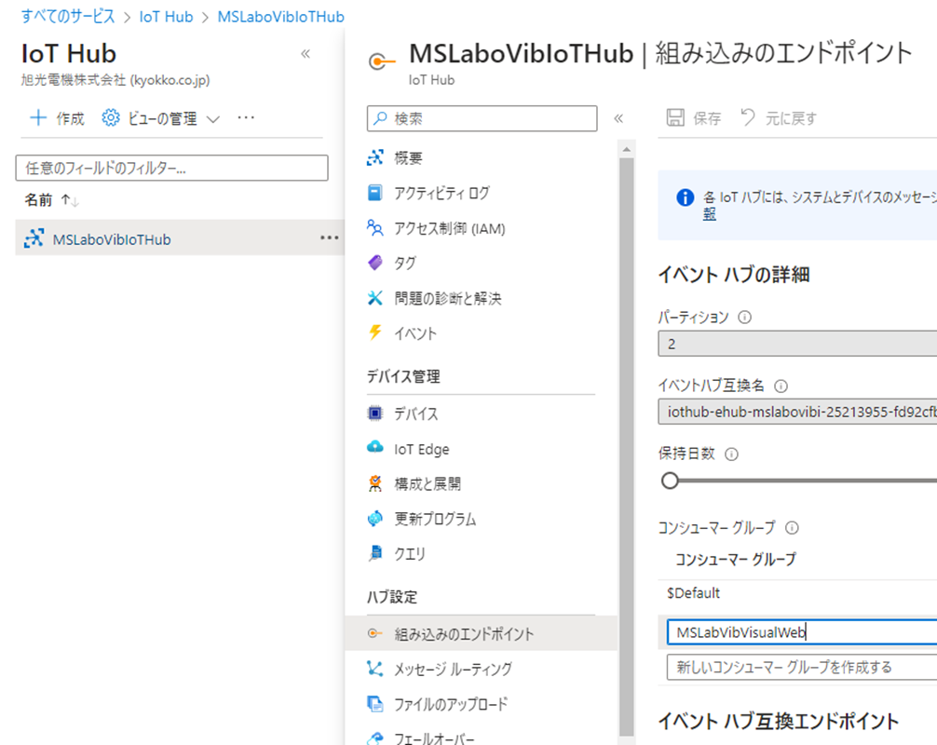937x745 pixels.
Task: Focus the 任意のフィールドのフィルター input
Action: point(171,168)
